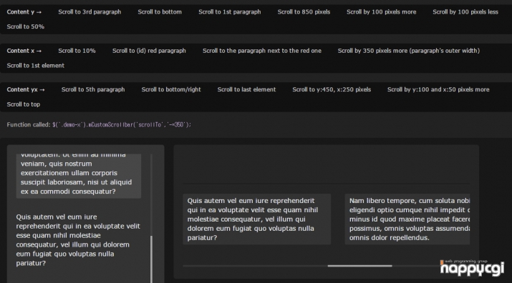Click vertical scrollbar thumb in left panel
512x283 pixels.
pyautogui.click(x=151, y=259)
